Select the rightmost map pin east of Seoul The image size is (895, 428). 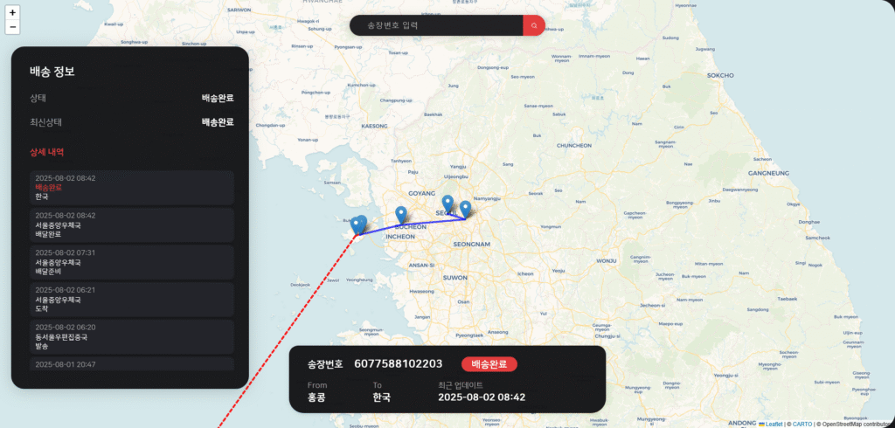[466, 210]
